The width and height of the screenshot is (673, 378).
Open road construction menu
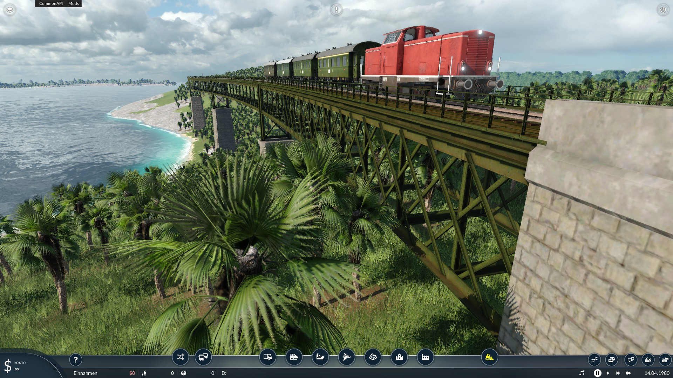267,357
